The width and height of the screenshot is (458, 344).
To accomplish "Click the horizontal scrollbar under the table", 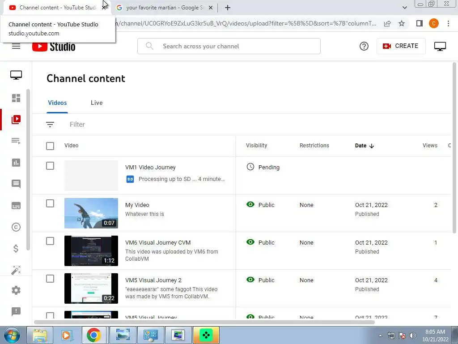I will (204, 322).
